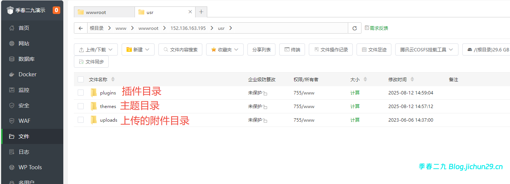Click the WP Tools WordPress icon
The image size is (510, 184).
(12, 167)
